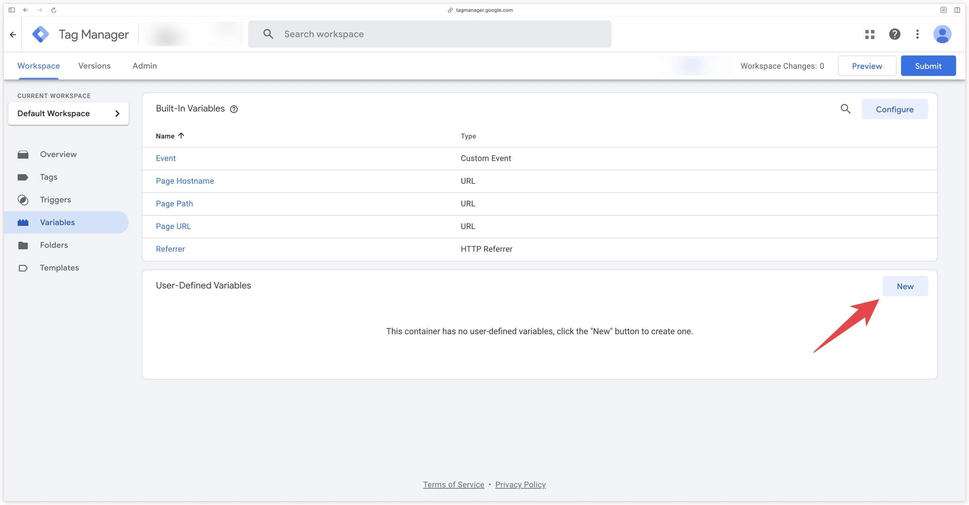969x505 pixels.
Task: Open the Google apps grid
Action: pos(870,34)
